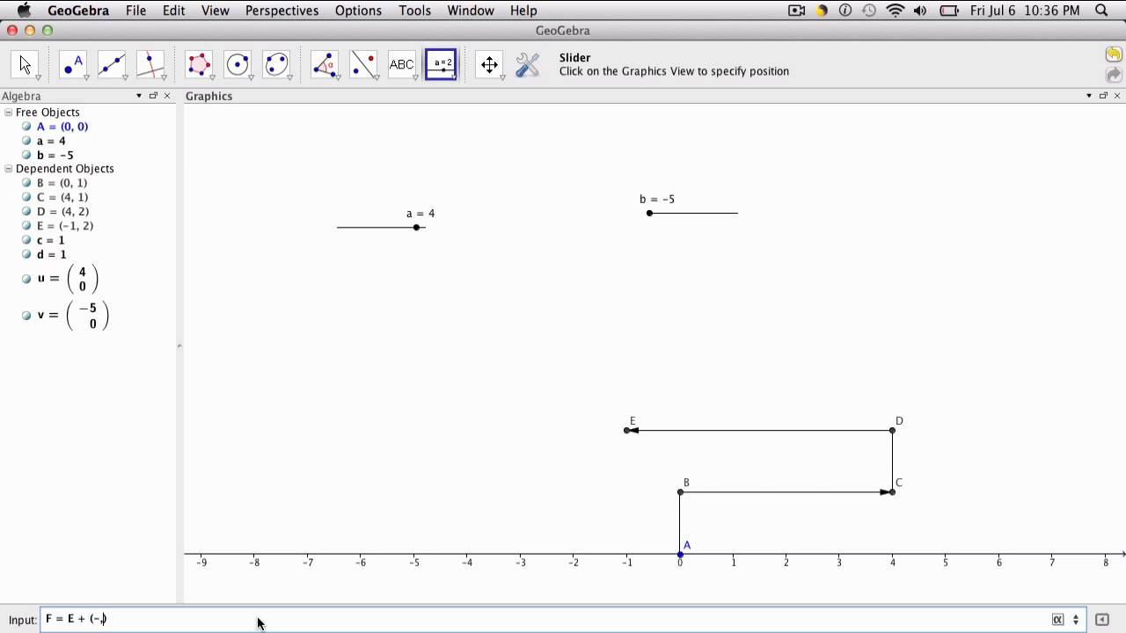The height and width of the screenshot is (633, 1126).
Task: Open the Circle tool submenu arrow
Action: [x=251, y=77]
